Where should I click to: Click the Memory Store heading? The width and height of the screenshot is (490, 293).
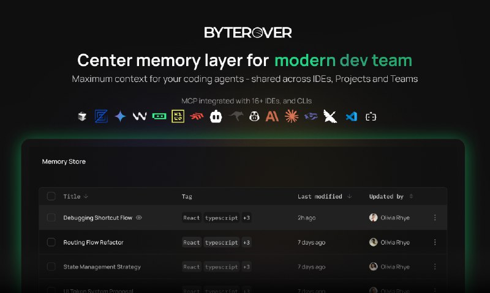(64, 161)
